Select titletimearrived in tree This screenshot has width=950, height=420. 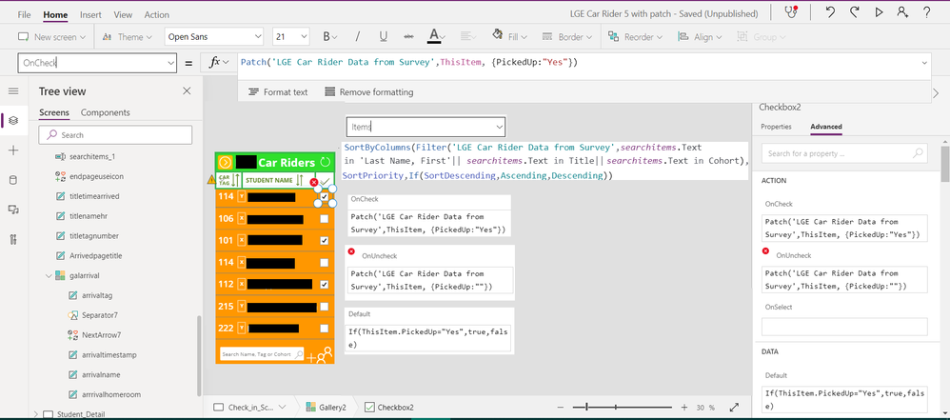(94, 196)
